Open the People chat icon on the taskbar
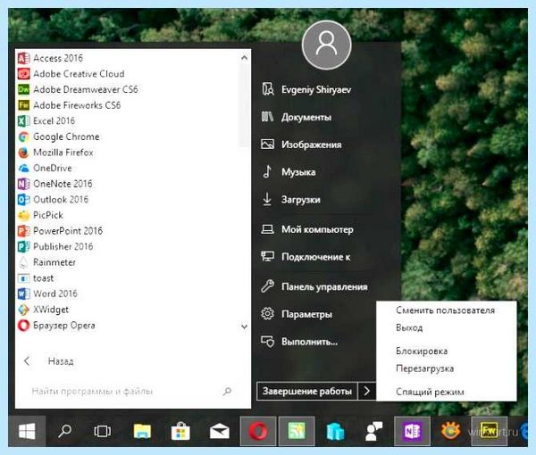The width and height of the screenshot is (536, 455). click(x=373, y=432)
